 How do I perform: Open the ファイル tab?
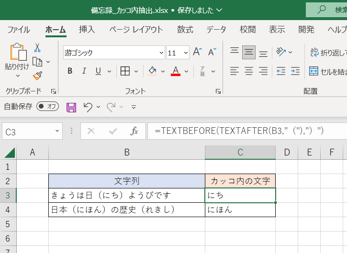tap(19, 30)
